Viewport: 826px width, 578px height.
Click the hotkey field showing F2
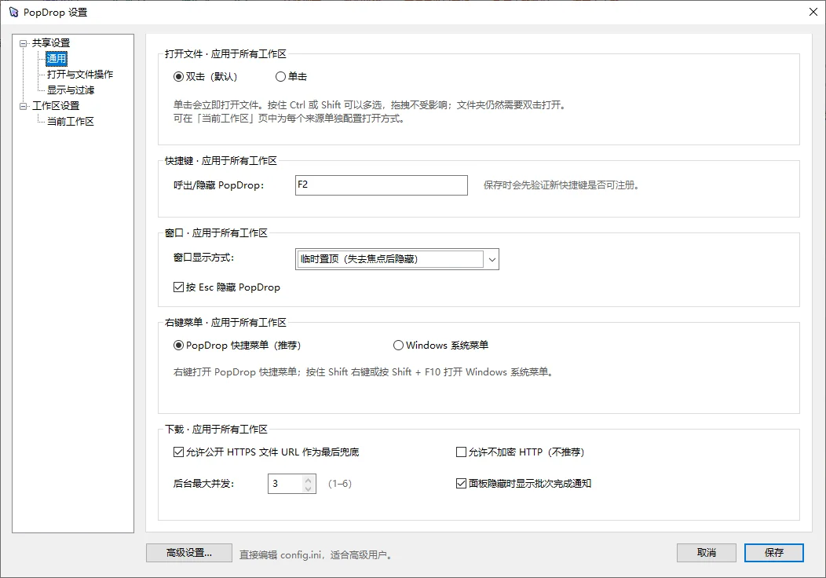click(x=382, y=185)
